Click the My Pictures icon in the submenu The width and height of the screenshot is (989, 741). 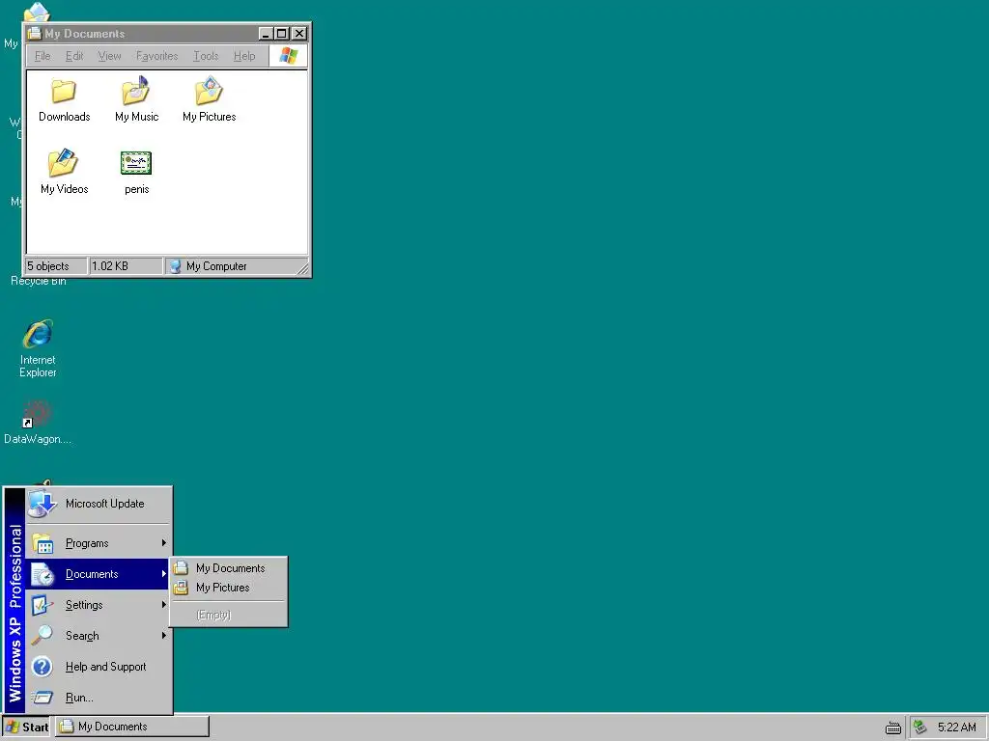181,588
